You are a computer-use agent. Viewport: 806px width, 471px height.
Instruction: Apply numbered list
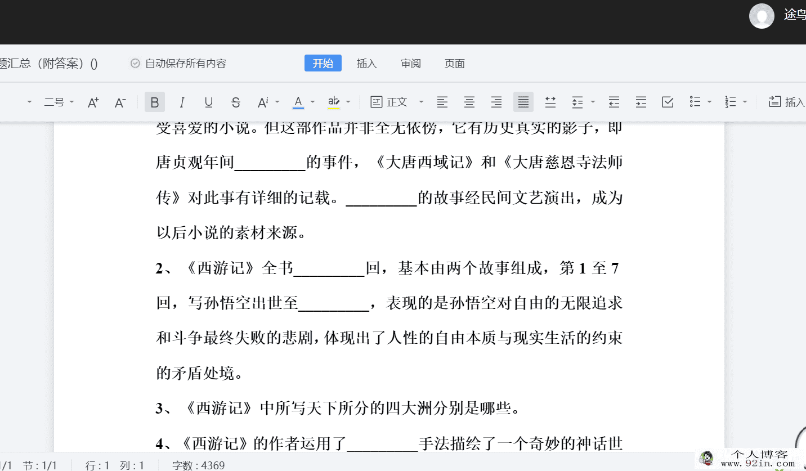(x=731, y=102)
